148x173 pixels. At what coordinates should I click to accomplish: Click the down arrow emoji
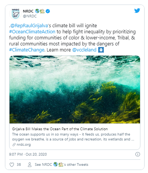(x=101, y=50)
